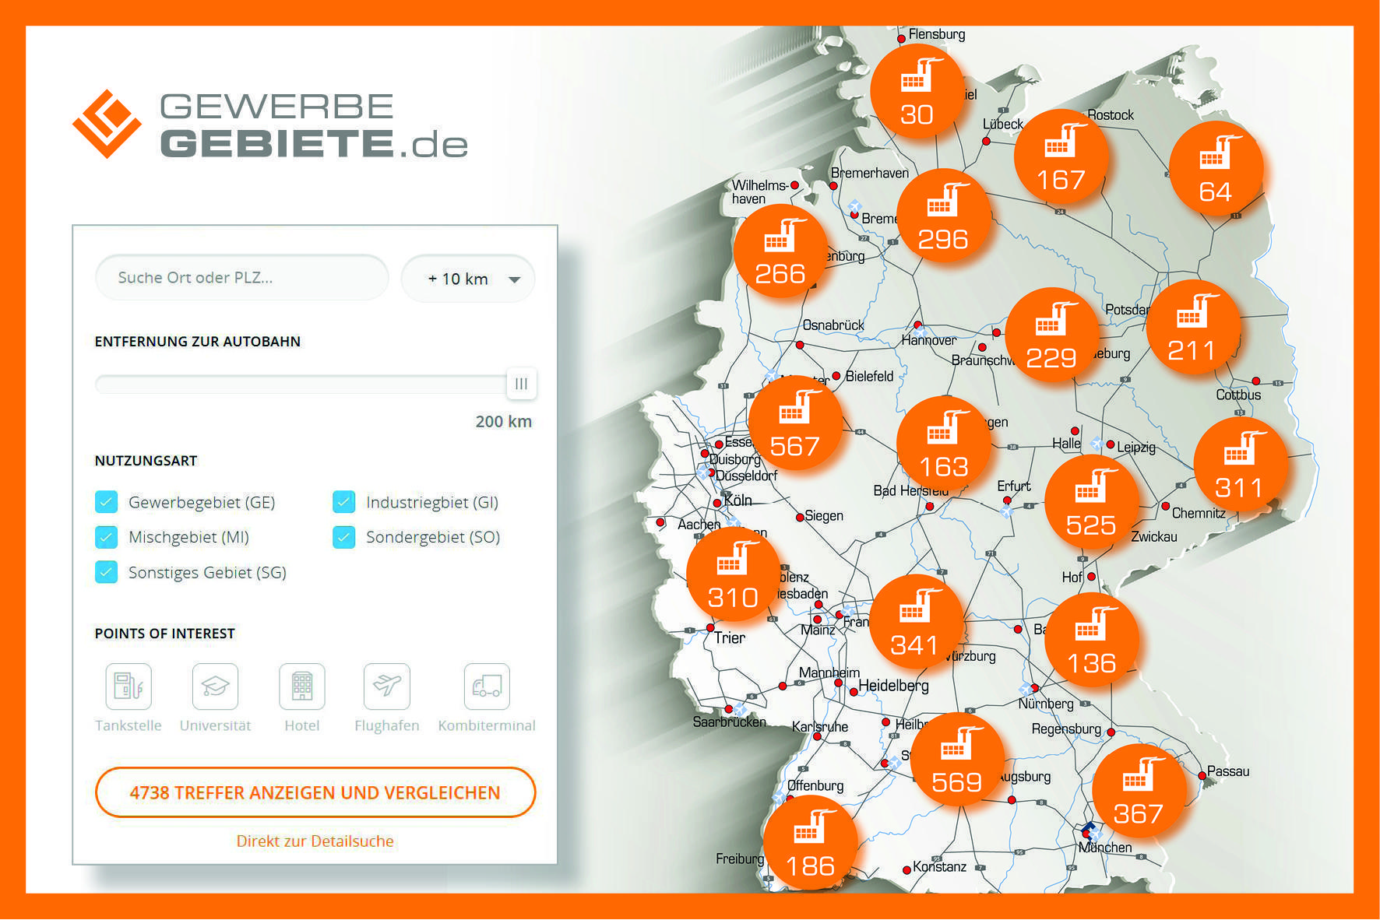
Task: Click the Leipzig city label
Action: [1136, 448]
